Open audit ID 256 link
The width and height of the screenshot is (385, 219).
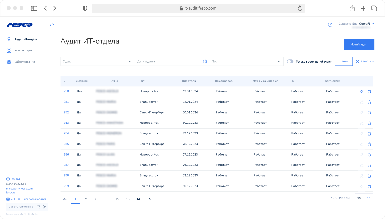coord(66,155)
